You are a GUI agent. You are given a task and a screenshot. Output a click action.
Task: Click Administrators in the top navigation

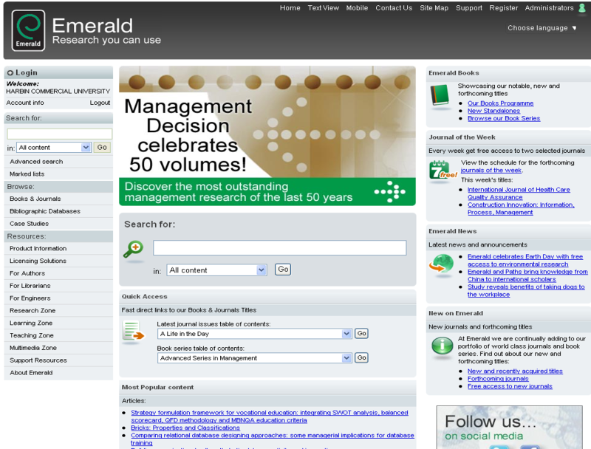[x=549, y=8]
